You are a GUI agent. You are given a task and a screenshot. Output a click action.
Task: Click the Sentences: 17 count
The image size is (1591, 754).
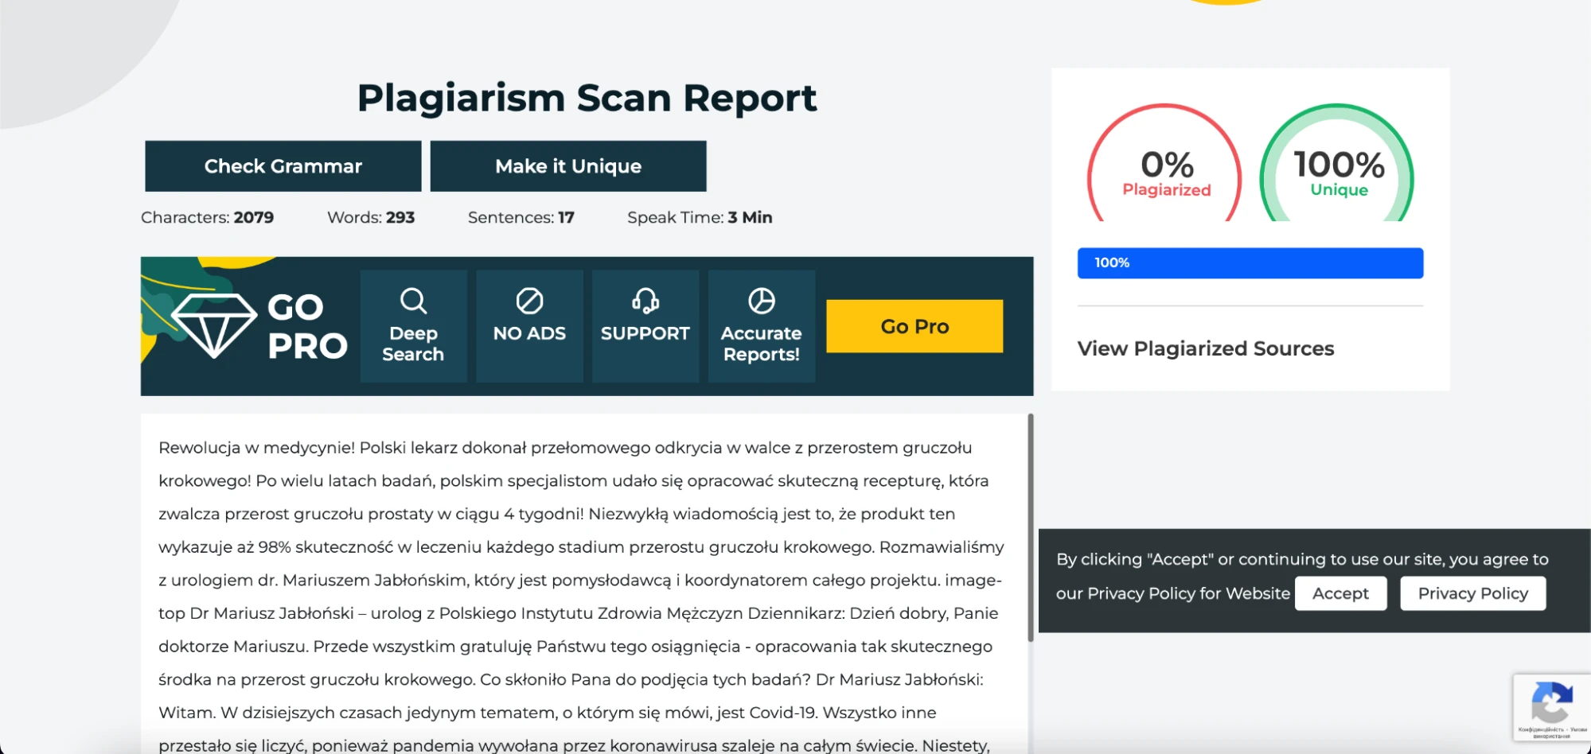pos(521,217)
